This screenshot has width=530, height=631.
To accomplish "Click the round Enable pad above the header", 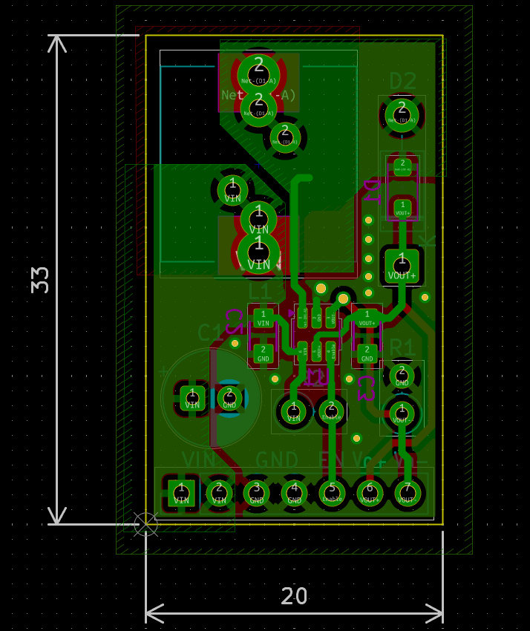I will click(331, 411).
